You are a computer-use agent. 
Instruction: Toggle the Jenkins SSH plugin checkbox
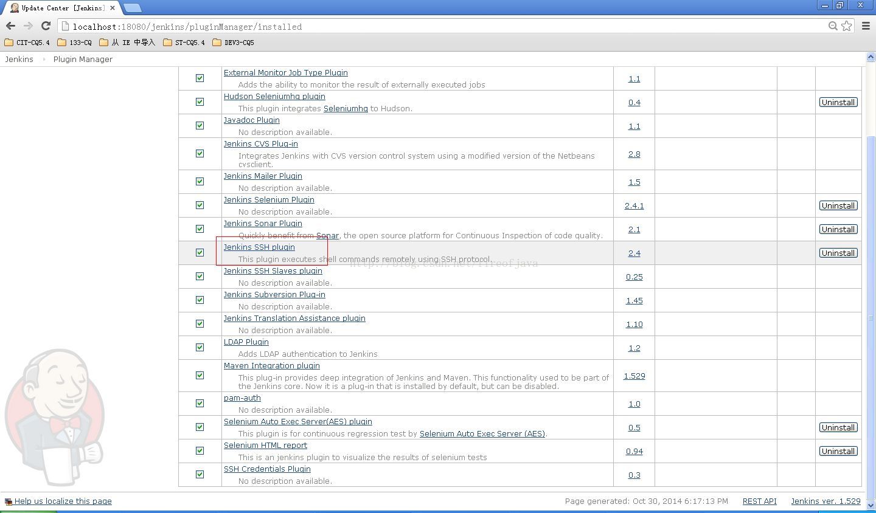coord(200,253)
